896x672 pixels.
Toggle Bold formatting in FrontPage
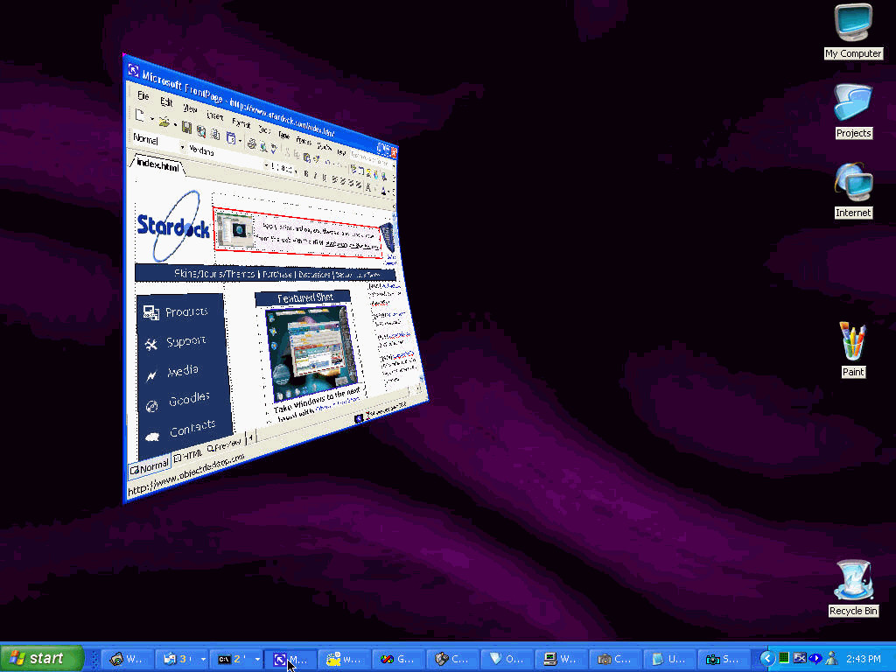pos(306,174)
